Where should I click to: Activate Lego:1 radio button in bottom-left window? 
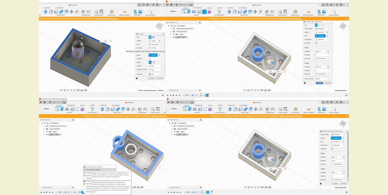click(x=60, y=135)
